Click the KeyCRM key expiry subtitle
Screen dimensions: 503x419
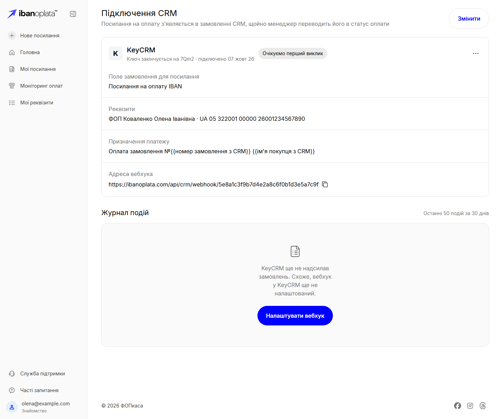[x=190, y=59]
